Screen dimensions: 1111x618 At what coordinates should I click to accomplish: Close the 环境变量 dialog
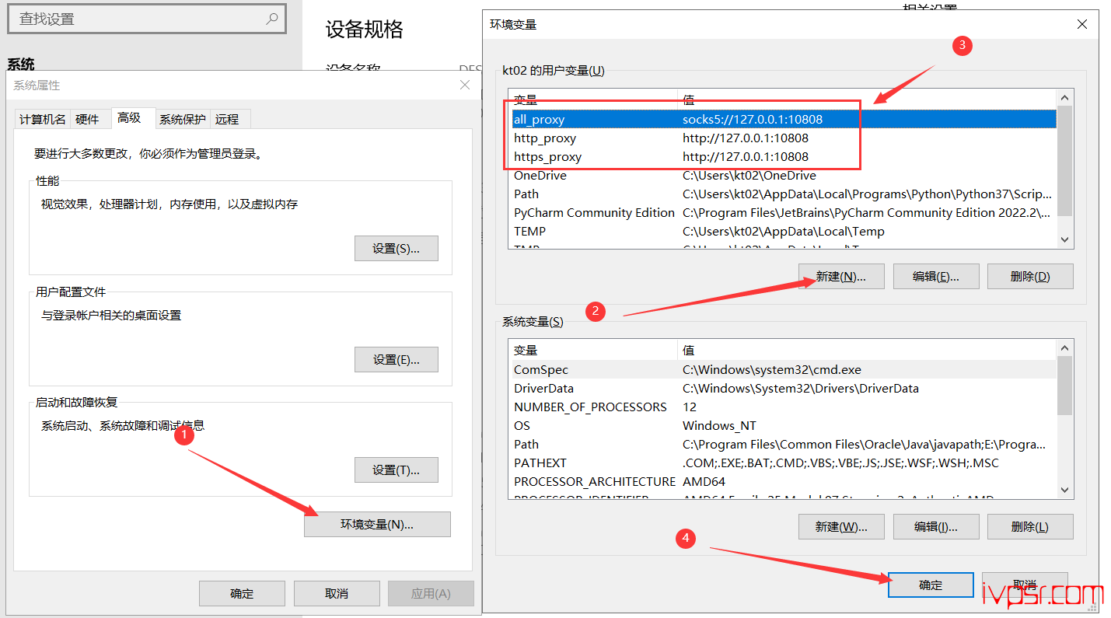(1082, 24)
